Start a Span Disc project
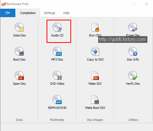The image size is (153, 131). click(20, 78)
